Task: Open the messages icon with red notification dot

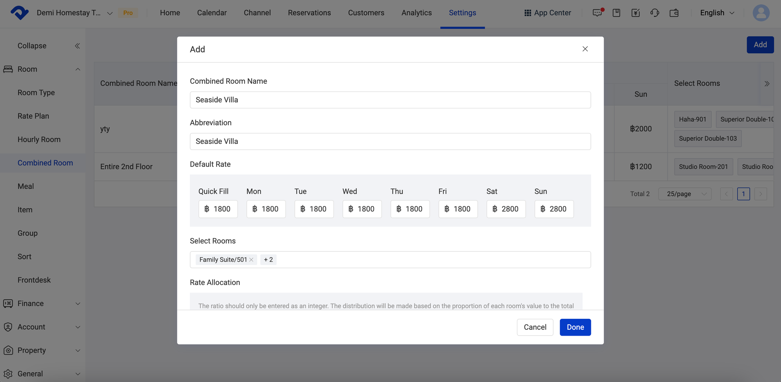Action: [x=597, y=13]
